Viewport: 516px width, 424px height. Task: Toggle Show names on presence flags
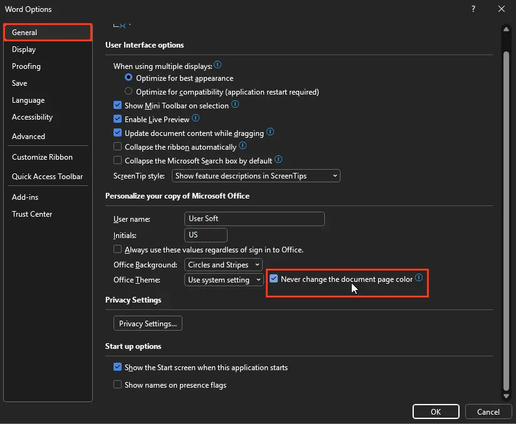pos(117,385)
